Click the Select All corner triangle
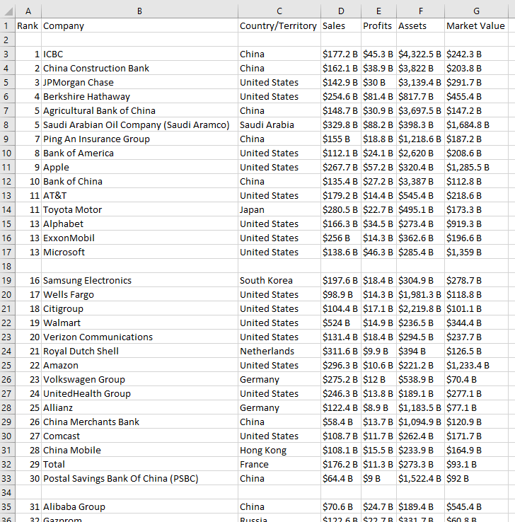The height and width of the screenshot is (522, 515). (x=8, y=11)
